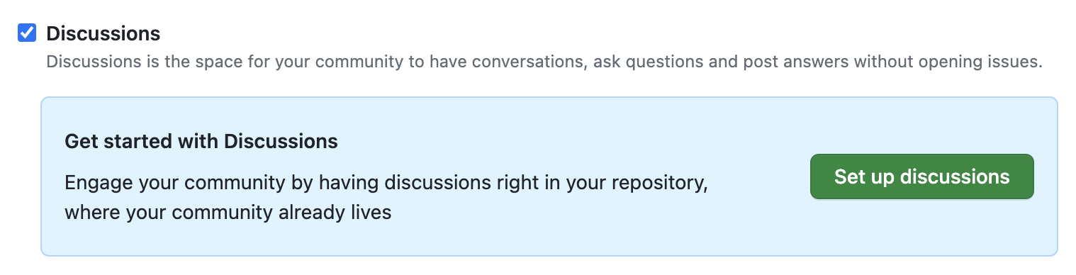Uncheck the Discussions checkbox
This screenshot has height=275, width=1076.
point(27,33)
